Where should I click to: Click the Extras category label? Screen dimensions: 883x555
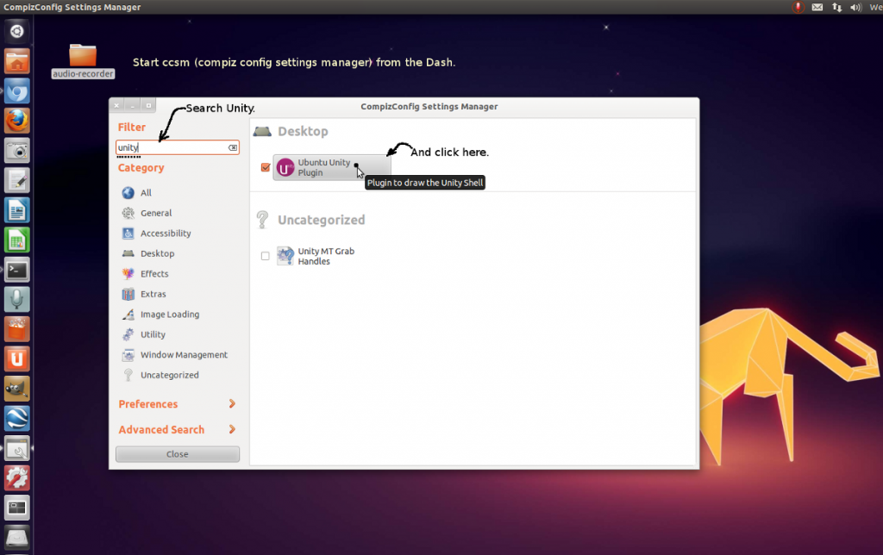(x=153, y=294)
